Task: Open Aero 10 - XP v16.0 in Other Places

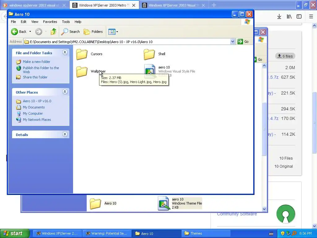Action: 37,101
